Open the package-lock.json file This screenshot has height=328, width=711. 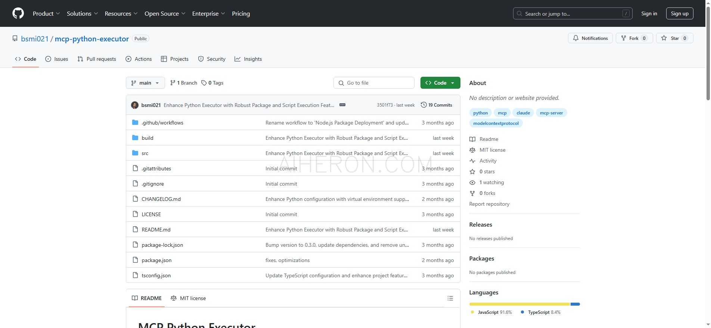tap(162, 245)
